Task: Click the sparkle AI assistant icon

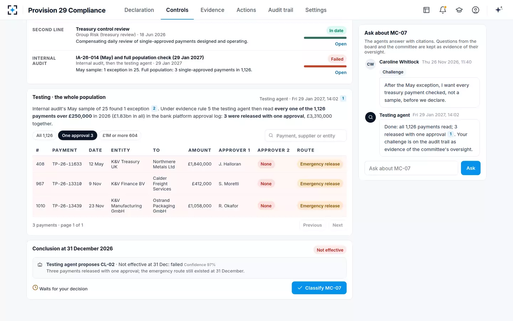Action: (499, 10)
